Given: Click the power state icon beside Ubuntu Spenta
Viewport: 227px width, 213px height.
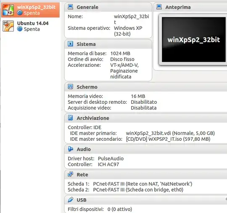Looking at the screenshot, I should pyautogui.click(x=20, y=29).
